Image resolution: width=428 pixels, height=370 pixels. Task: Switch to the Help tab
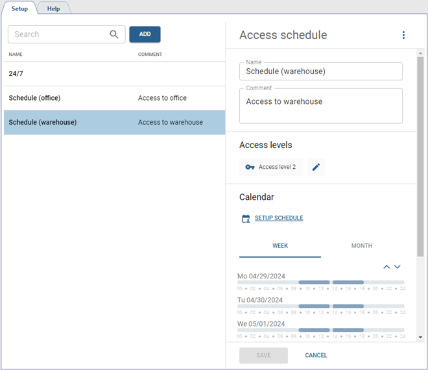click(x=53, y=8)
